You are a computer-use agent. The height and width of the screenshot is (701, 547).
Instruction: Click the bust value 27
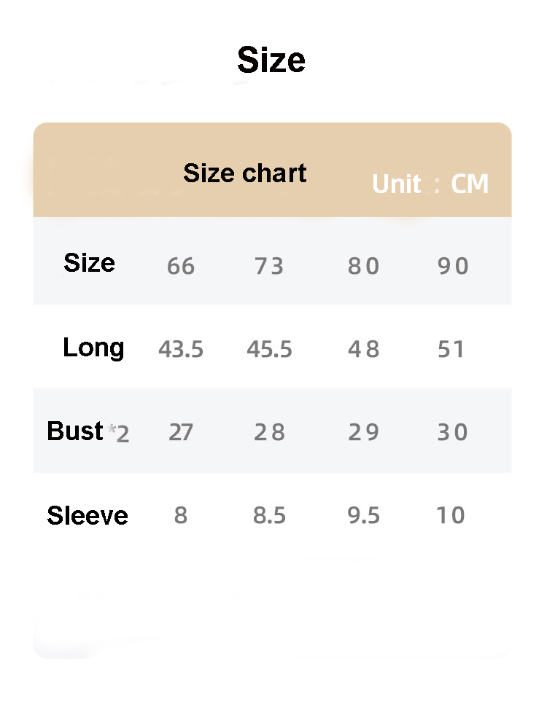coord(180,433)
